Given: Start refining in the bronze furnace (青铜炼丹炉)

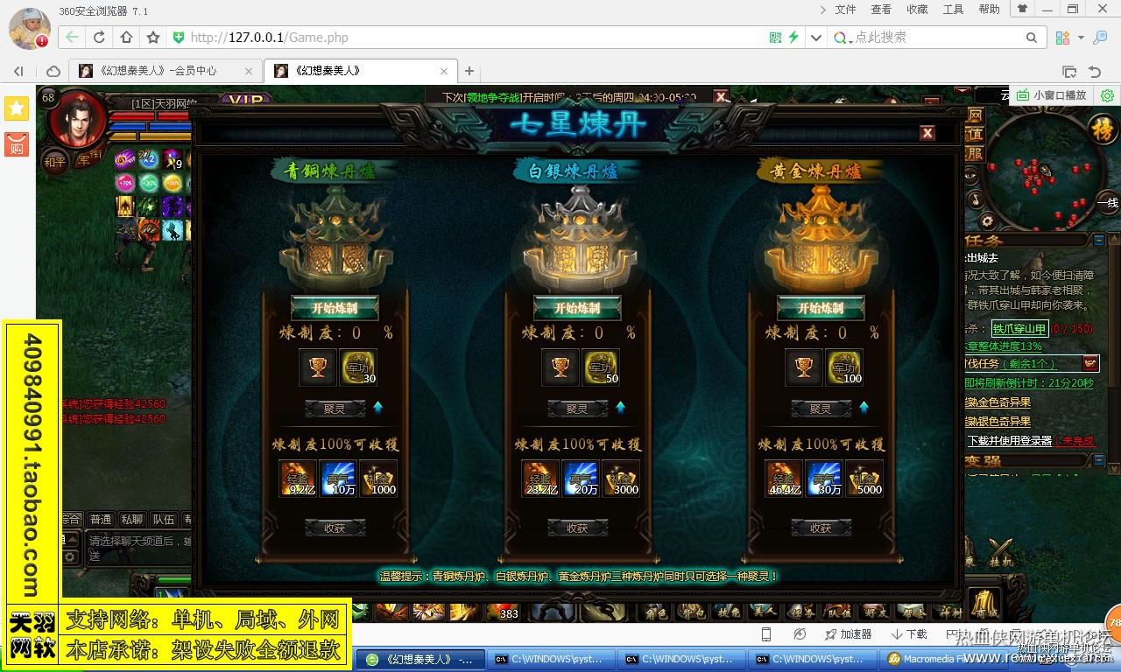Looking at the screenshot, I should tap(335, 308).
